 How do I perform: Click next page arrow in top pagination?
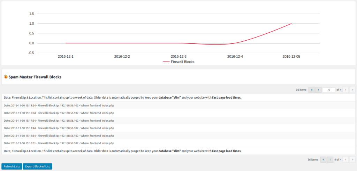coord(345,90)
